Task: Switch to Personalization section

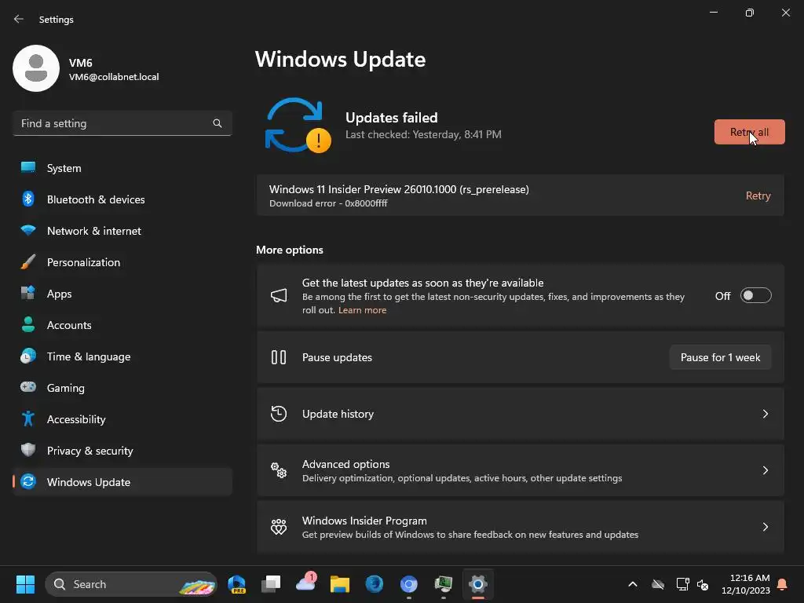Action: tap(122, 262)
